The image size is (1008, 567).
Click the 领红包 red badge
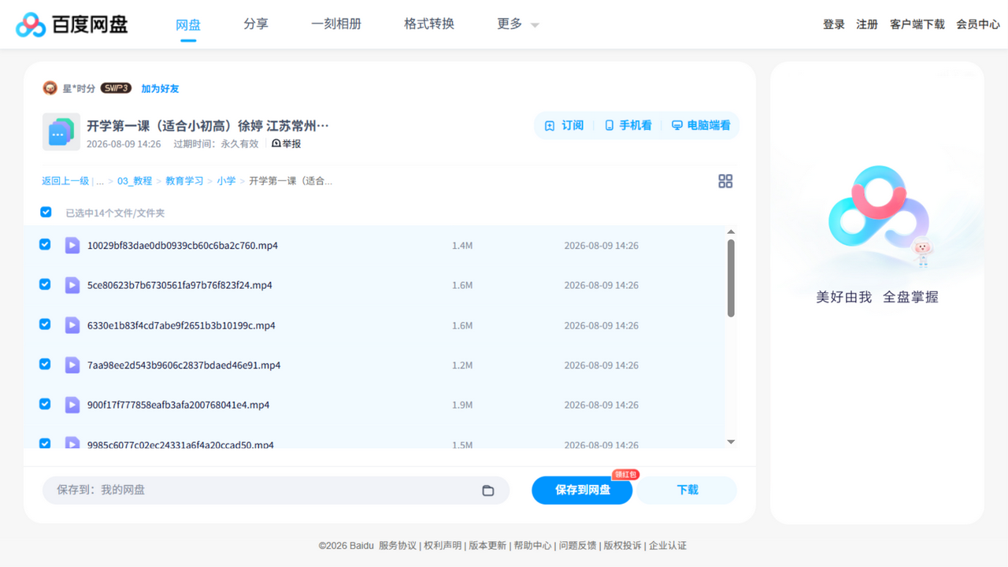pyautogui.click(x=625, y=474)
